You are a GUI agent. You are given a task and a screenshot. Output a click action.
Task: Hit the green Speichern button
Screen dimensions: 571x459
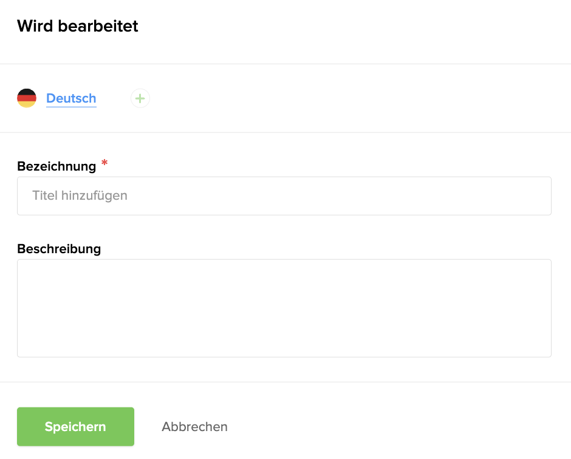tap(75, 427)
